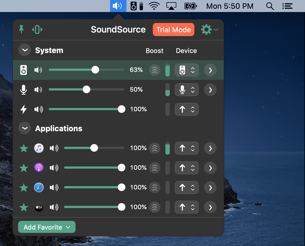Adjust the sound effects volume slider
Screen dimensions: 305x246
click(x=87, y=109)
